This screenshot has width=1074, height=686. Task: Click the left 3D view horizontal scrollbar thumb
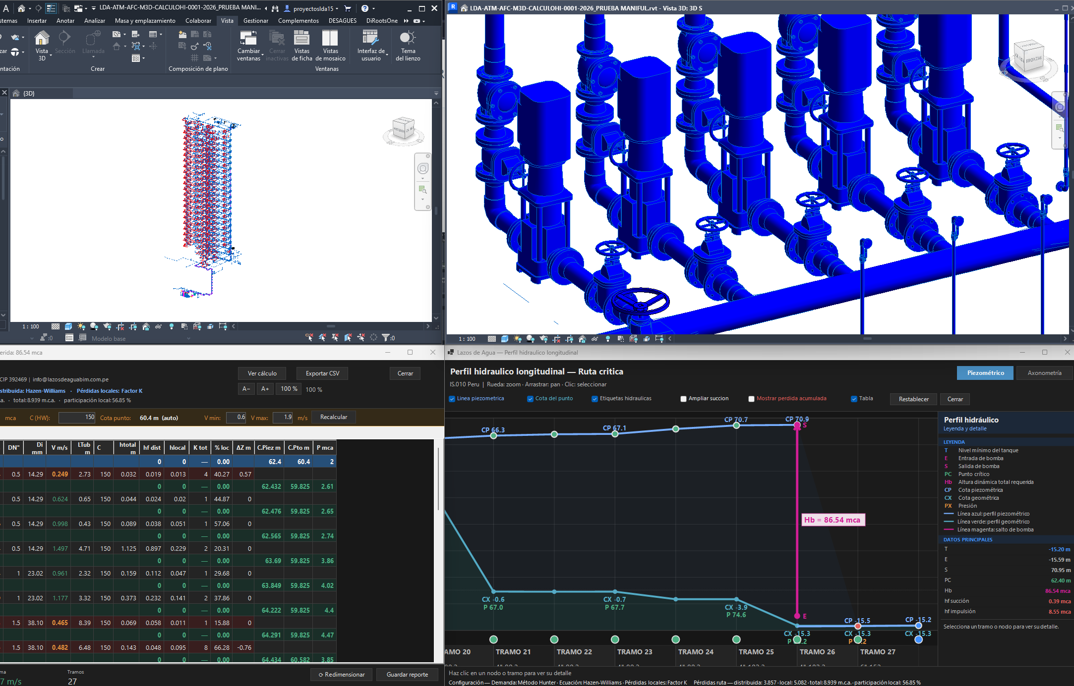pyautogui.click(x=331, y=326)
